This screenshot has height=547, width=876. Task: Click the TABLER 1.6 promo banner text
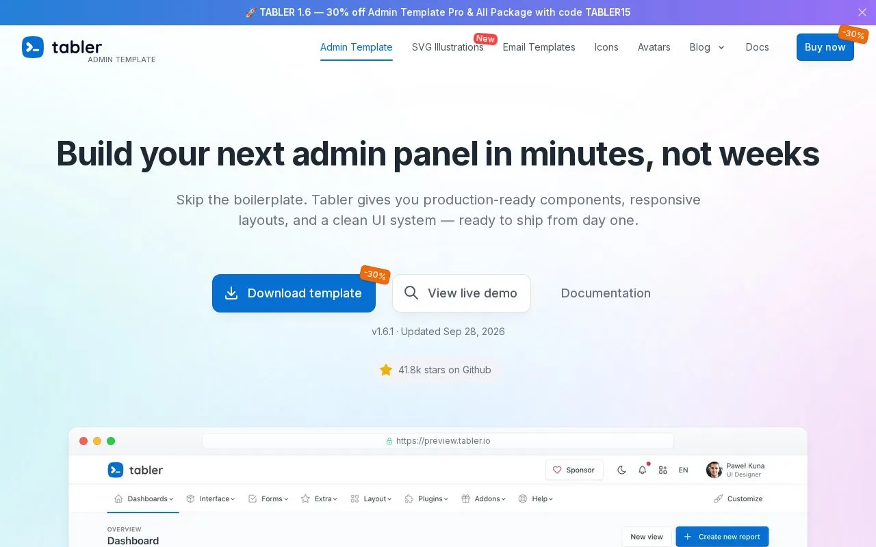coord(438,12)
